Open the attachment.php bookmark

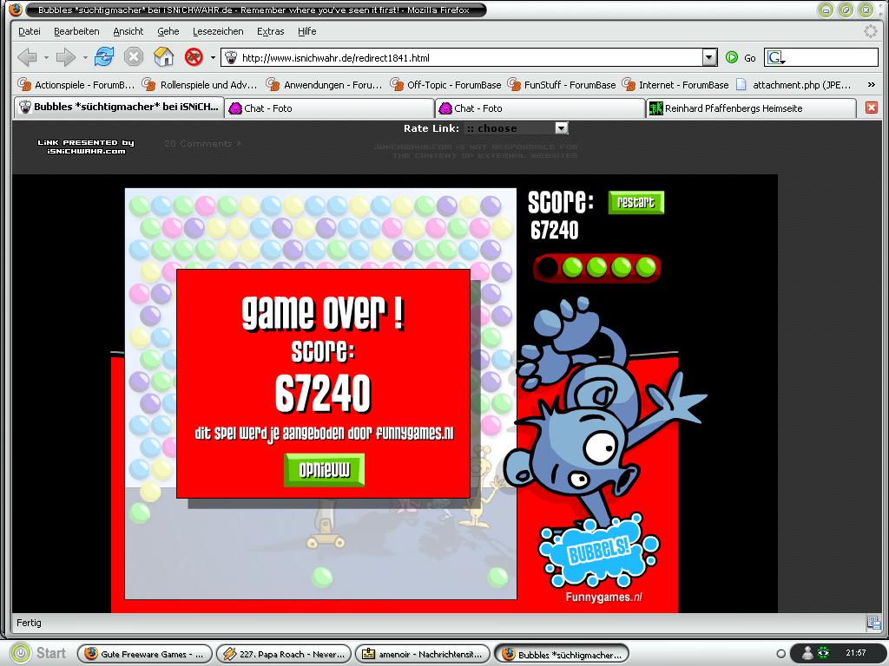pos(794,85)
